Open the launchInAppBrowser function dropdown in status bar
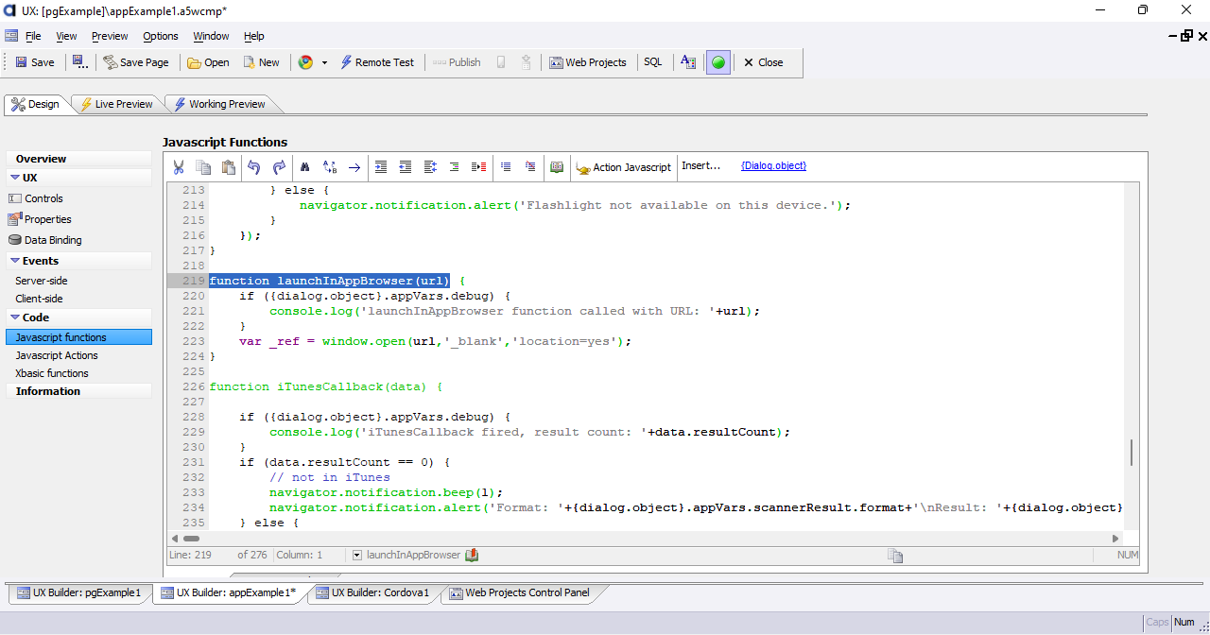Image resolution: width=1210 pixels, height=635 pixels. (357, 556)
